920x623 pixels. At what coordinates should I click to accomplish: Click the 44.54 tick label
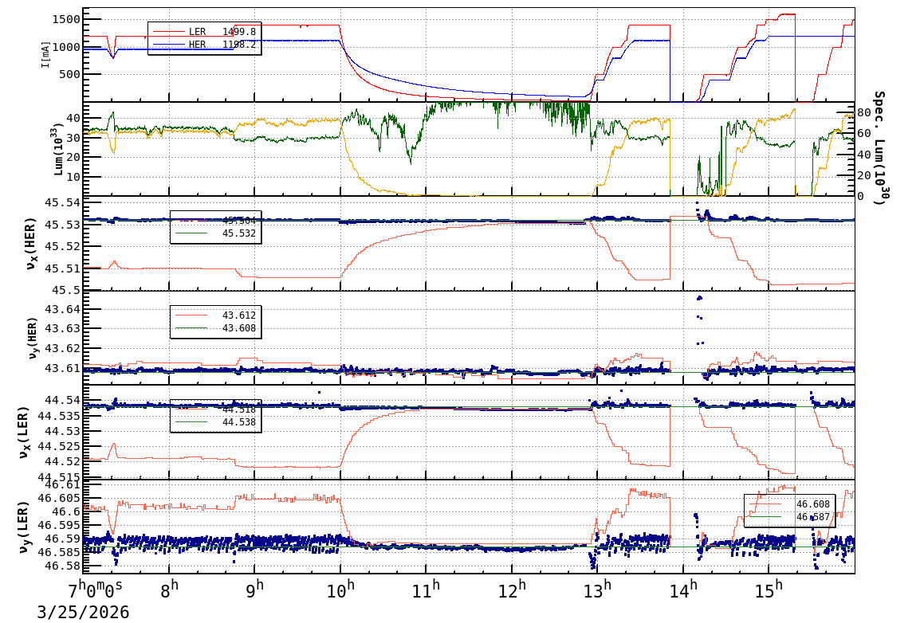63,400
